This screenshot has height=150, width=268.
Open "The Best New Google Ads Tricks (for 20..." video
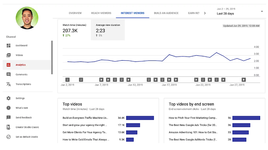(193, 125)
